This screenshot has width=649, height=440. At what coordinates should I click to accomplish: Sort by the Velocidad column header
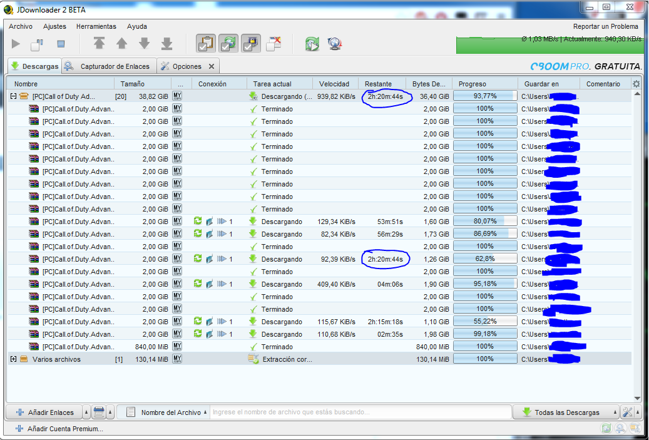point(335,84)
